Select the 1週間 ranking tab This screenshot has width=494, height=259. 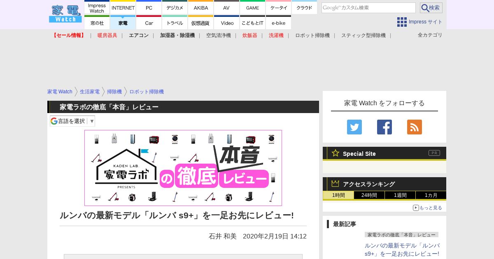click(x=400, y=195)
